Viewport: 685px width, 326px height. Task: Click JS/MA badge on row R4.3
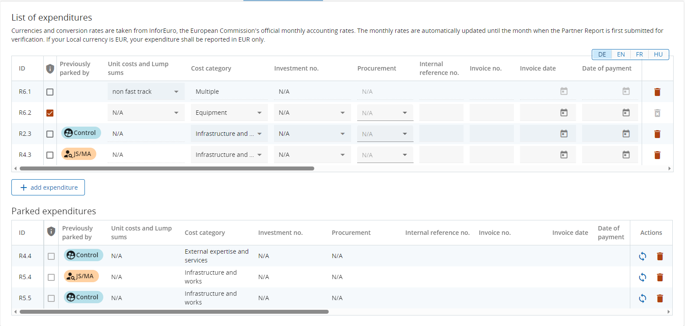78,154
